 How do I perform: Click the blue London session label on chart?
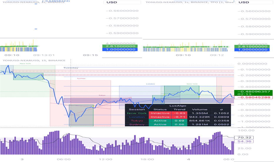(151, 84)
